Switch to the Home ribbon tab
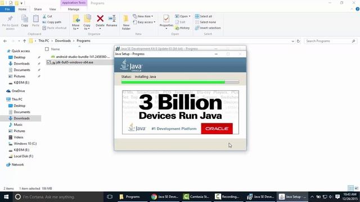This screenshot has height=202, width=360. (x=22, y=9)
